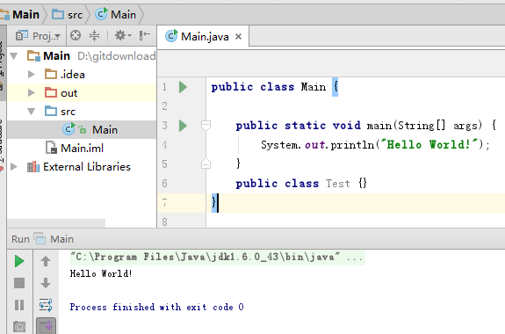Expand External Libraries node
This screenshot has width=505, height=334.
pyautogui.click(x=13, y=167)
